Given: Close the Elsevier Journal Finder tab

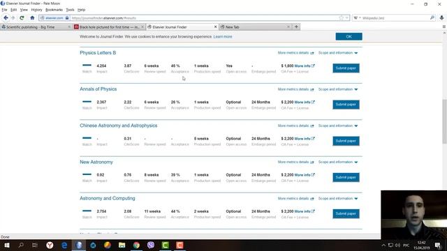Looking at the screenshot, I should point(215,26).
